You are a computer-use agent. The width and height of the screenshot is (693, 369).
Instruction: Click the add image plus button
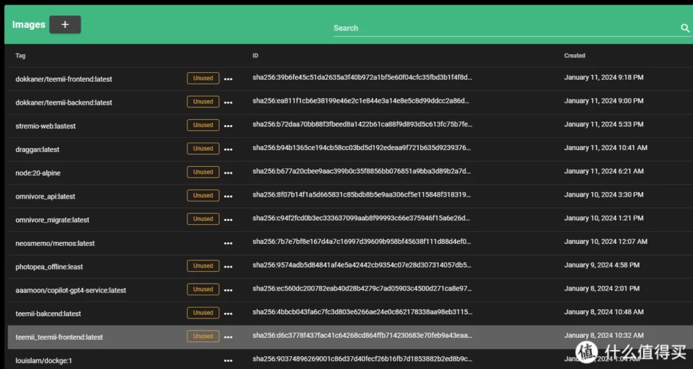65,24
